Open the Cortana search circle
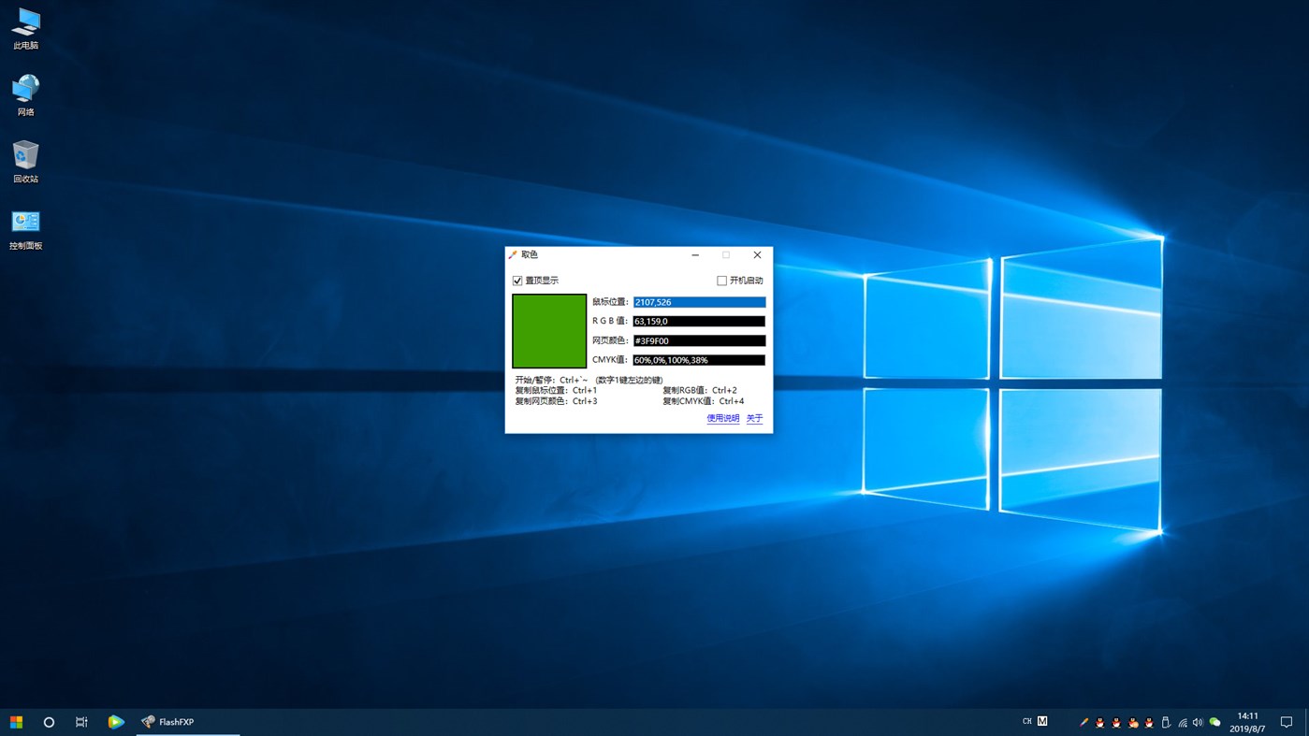Viewport: 1309px width, 736px height. coord(49,722)
